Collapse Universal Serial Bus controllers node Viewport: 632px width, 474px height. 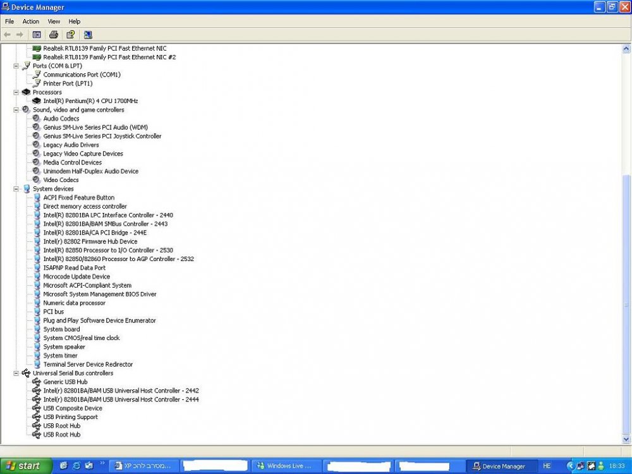click(16, 374)
